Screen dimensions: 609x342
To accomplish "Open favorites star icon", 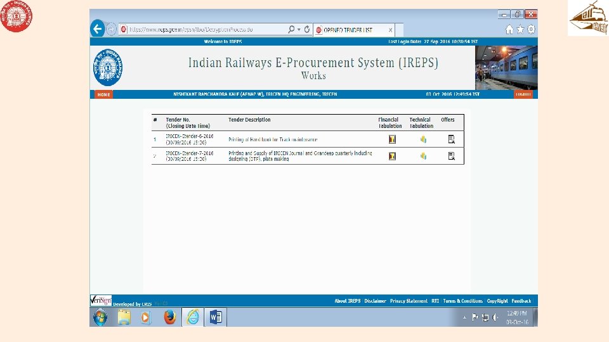I will [520, 30].
